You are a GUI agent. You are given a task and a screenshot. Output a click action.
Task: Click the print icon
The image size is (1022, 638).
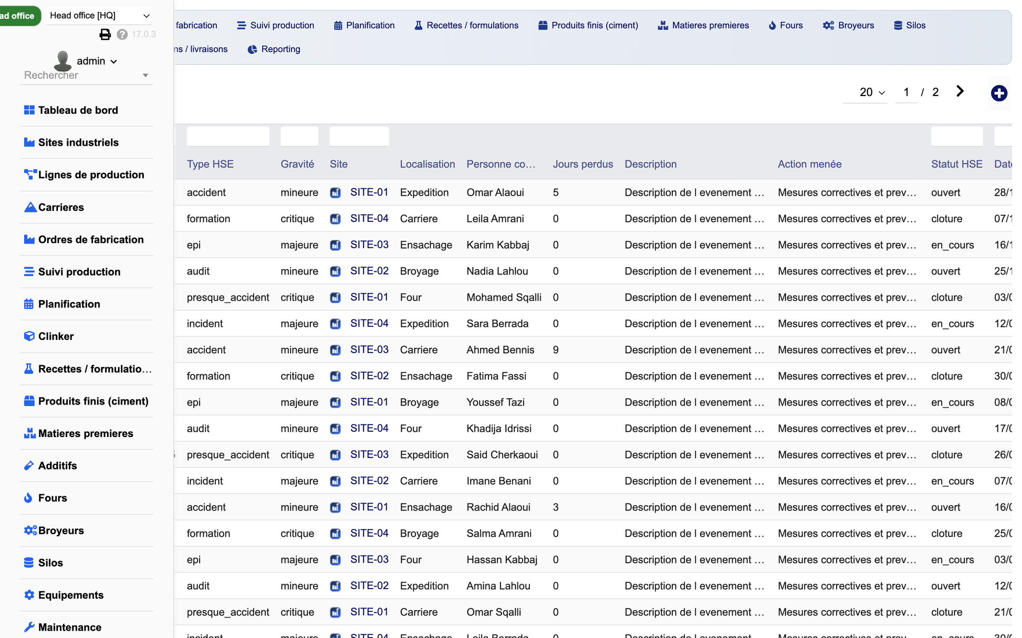(105, 35)
